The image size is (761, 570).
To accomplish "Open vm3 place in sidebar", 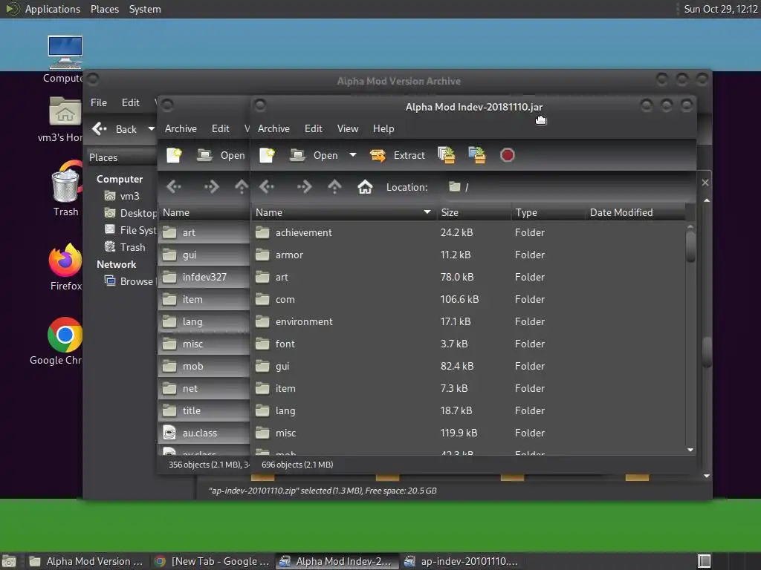I will [123, 196].
